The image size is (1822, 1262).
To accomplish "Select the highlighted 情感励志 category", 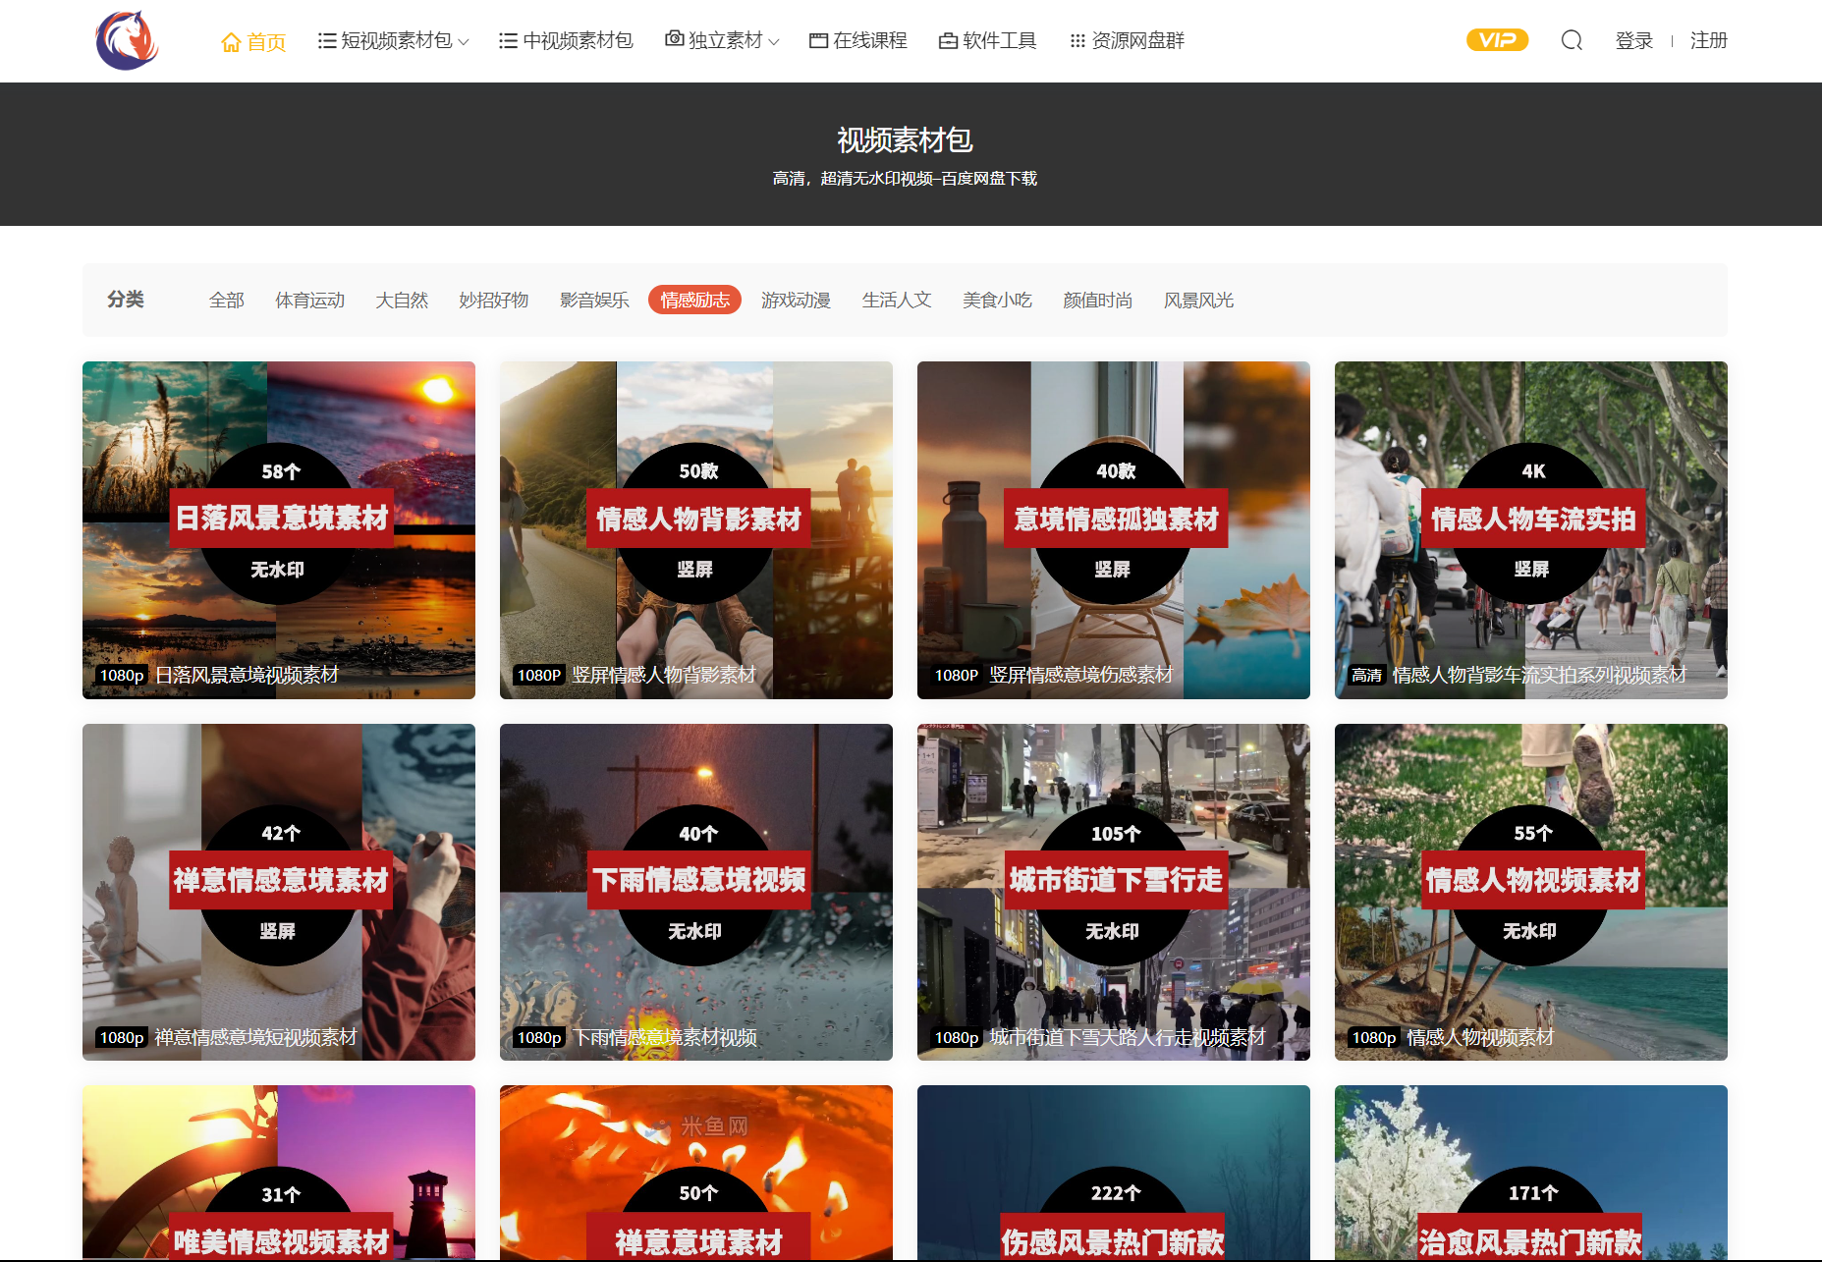I will (x=694, y=300).
